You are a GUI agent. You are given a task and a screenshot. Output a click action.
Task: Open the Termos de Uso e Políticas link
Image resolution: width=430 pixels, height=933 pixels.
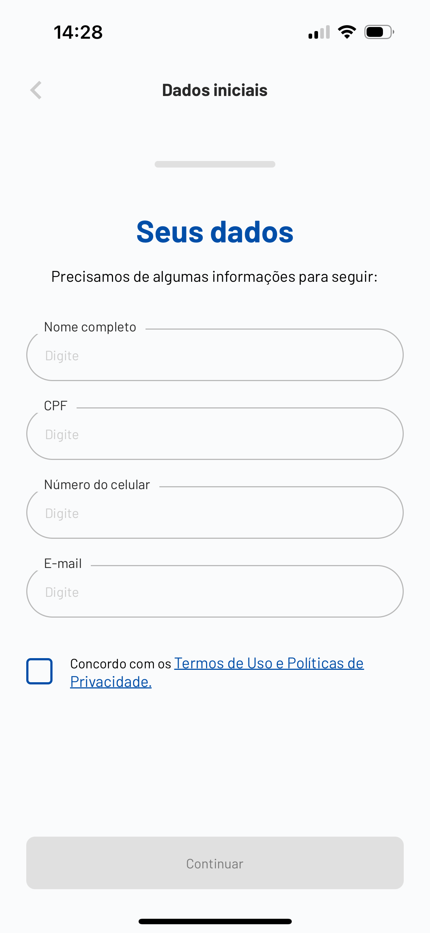[268, 663]
